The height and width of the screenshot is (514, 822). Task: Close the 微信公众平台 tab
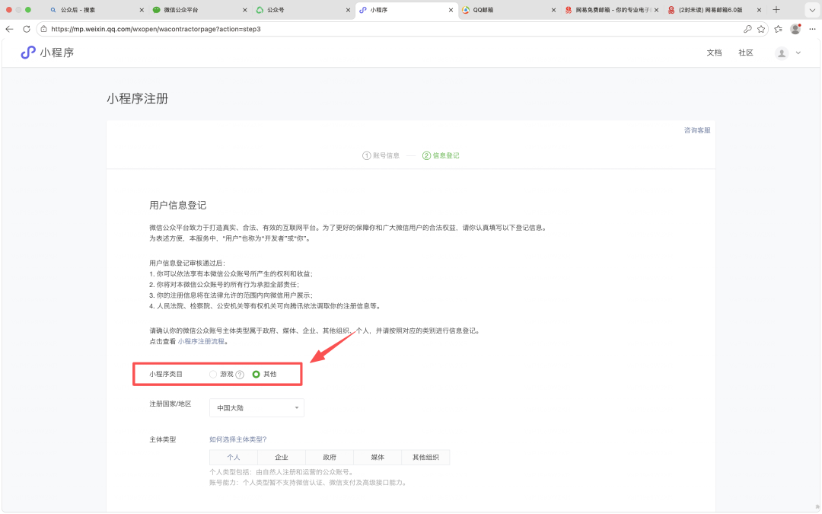pyautogui.click(x=245, y=10)
